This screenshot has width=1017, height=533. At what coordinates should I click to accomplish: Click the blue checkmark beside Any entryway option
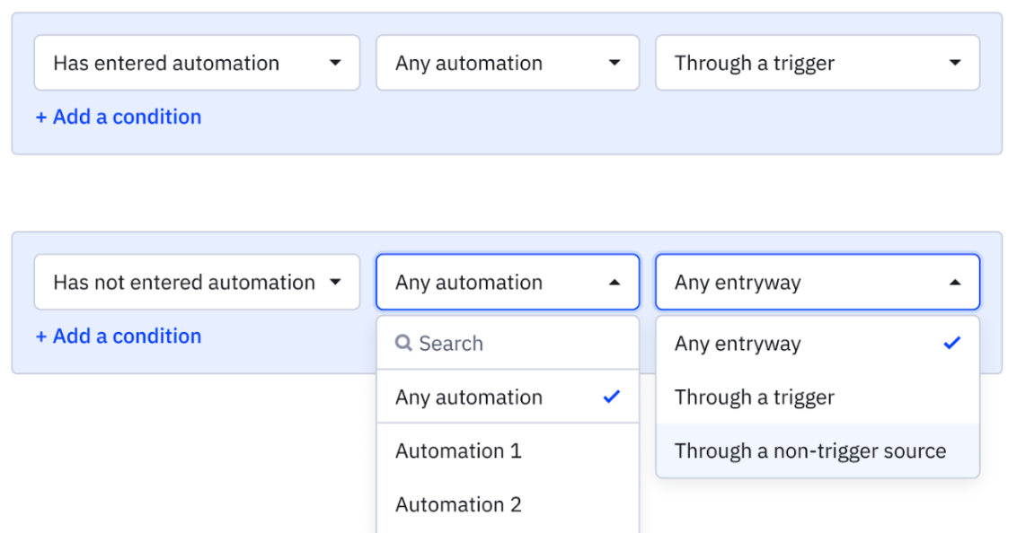click(951, 343)
